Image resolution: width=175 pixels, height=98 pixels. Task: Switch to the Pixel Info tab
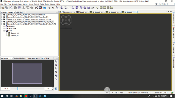pyautogui.click(x=19, y=12)
